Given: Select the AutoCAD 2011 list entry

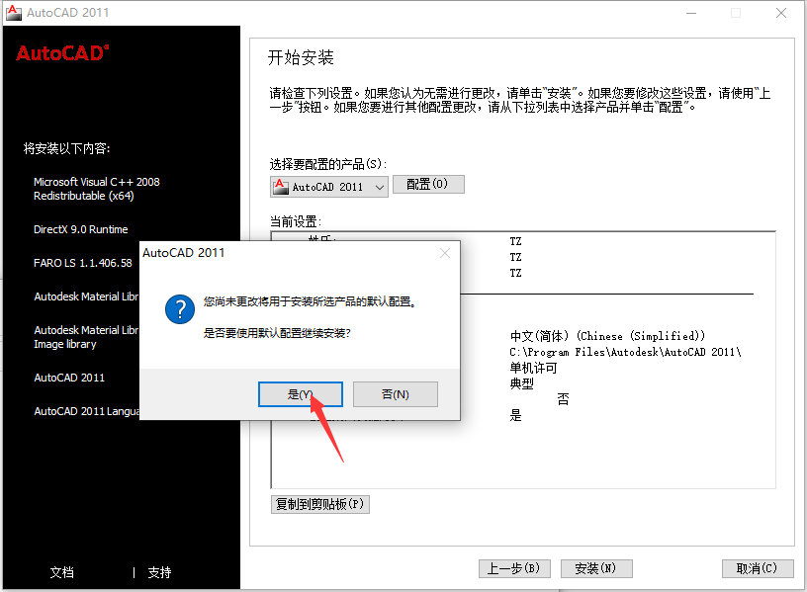Looking at the screenshot, I should click(69, 378).
